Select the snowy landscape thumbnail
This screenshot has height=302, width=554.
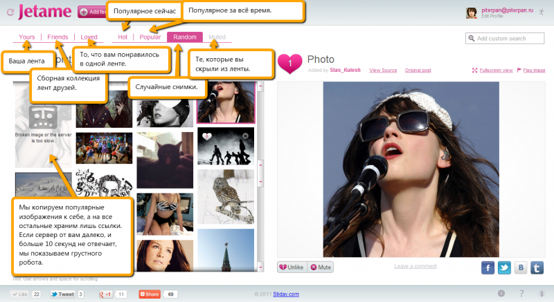[44, 185]
